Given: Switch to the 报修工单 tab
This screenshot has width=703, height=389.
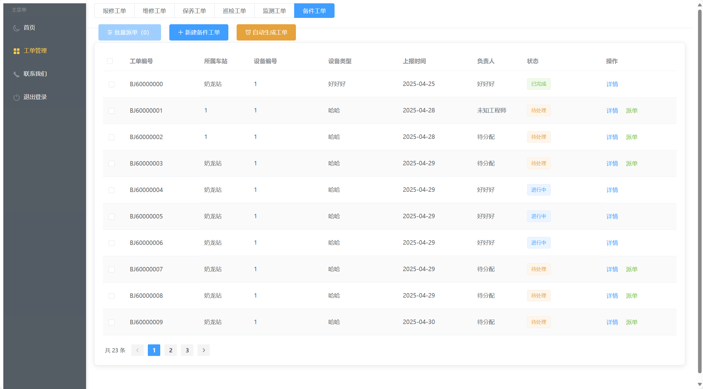Looking at the screenshot, I should tap(114, 11).
